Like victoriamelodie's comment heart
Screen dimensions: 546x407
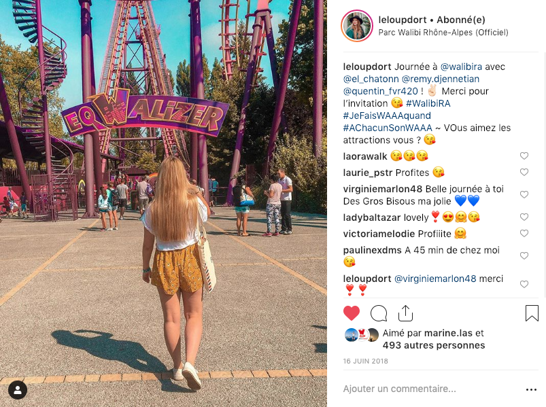coord(524,234)
